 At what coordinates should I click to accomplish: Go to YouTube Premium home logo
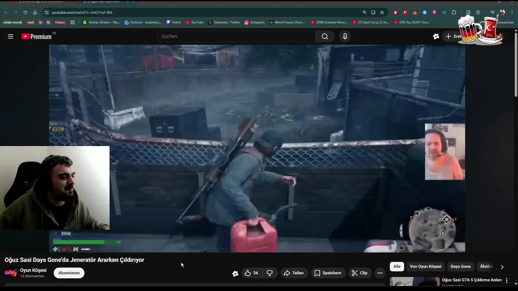coord(36,36)
